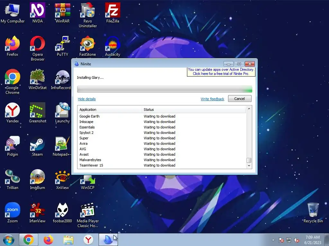Select the Malwarebytes row
329x246 pixels.
(162, 160)
